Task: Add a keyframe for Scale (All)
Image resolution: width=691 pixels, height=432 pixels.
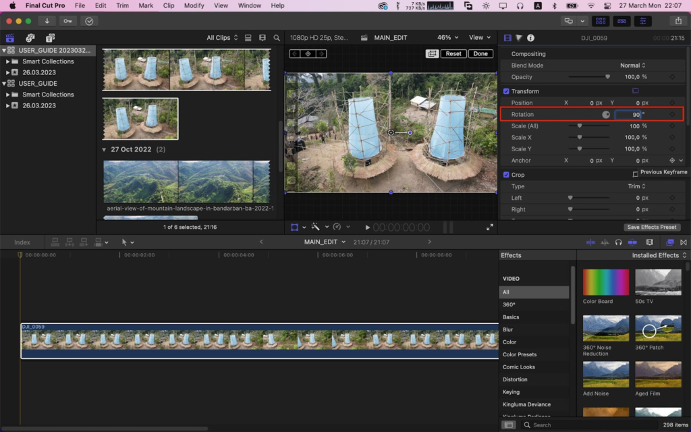Action: (x=672, y=126)
